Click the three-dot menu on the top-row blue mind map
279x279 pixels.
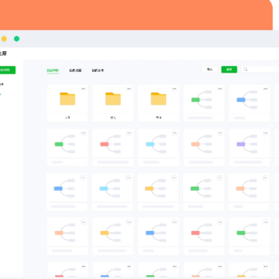click(266, 89)
